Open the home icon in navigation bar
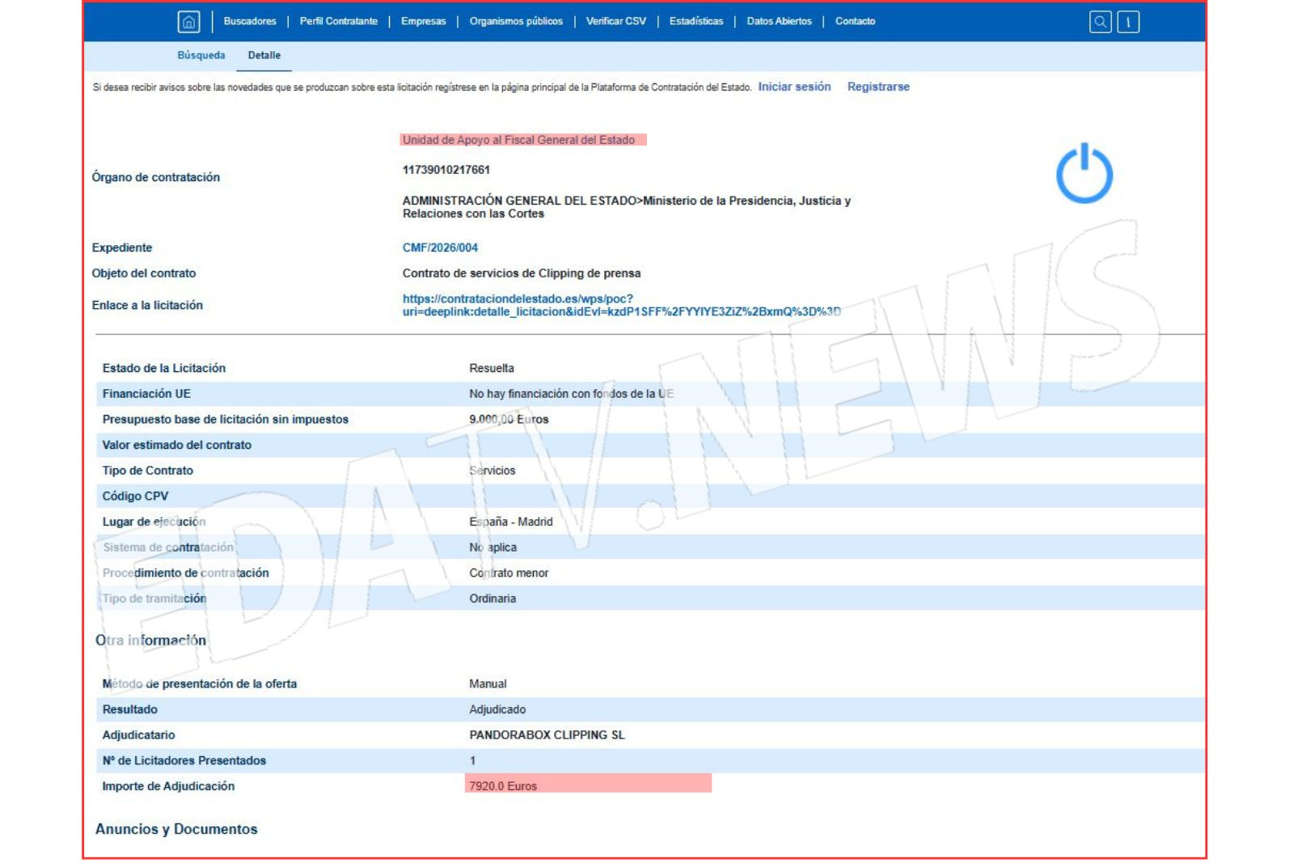This screenshot has height=863, width=1294. [x=188, y=22]
